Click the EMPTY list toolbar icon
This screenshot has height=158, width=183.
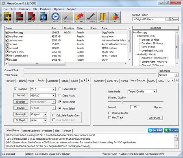click(31, 17)
